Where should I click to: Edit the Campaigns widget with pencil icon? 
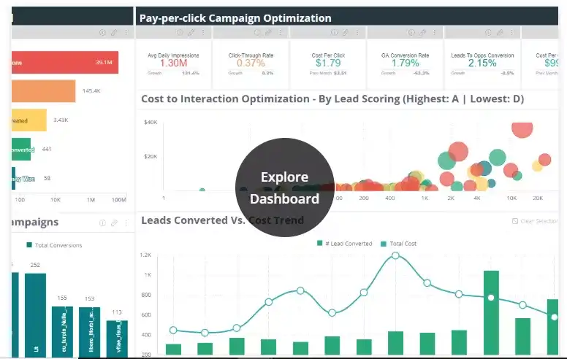(114, 223)
